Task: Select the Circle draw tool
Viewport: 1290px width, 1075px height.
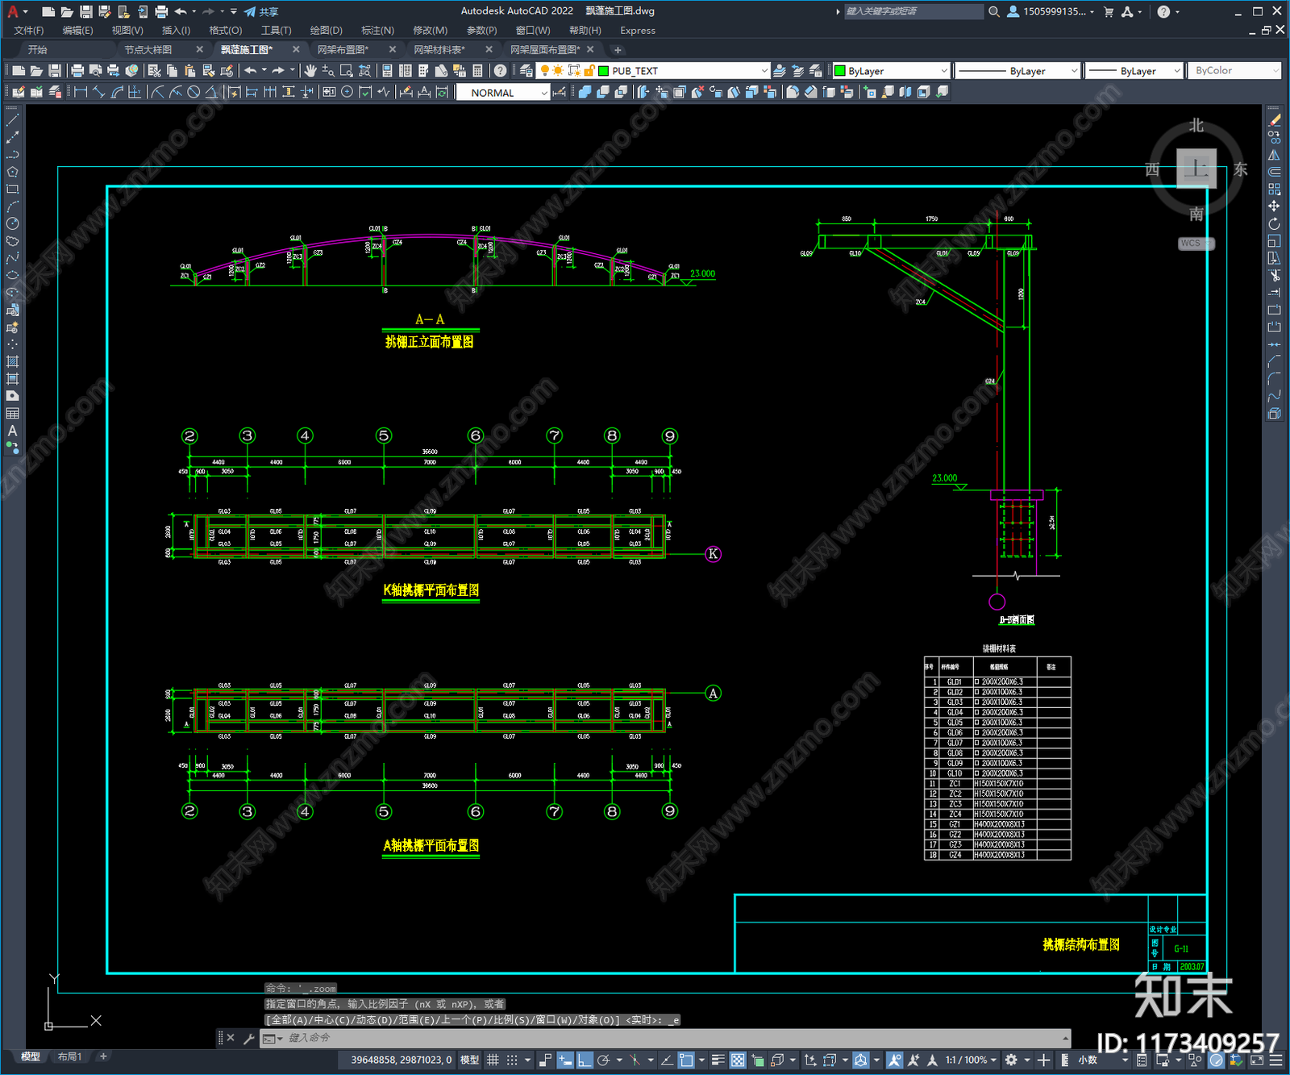Action: point(12,223)
